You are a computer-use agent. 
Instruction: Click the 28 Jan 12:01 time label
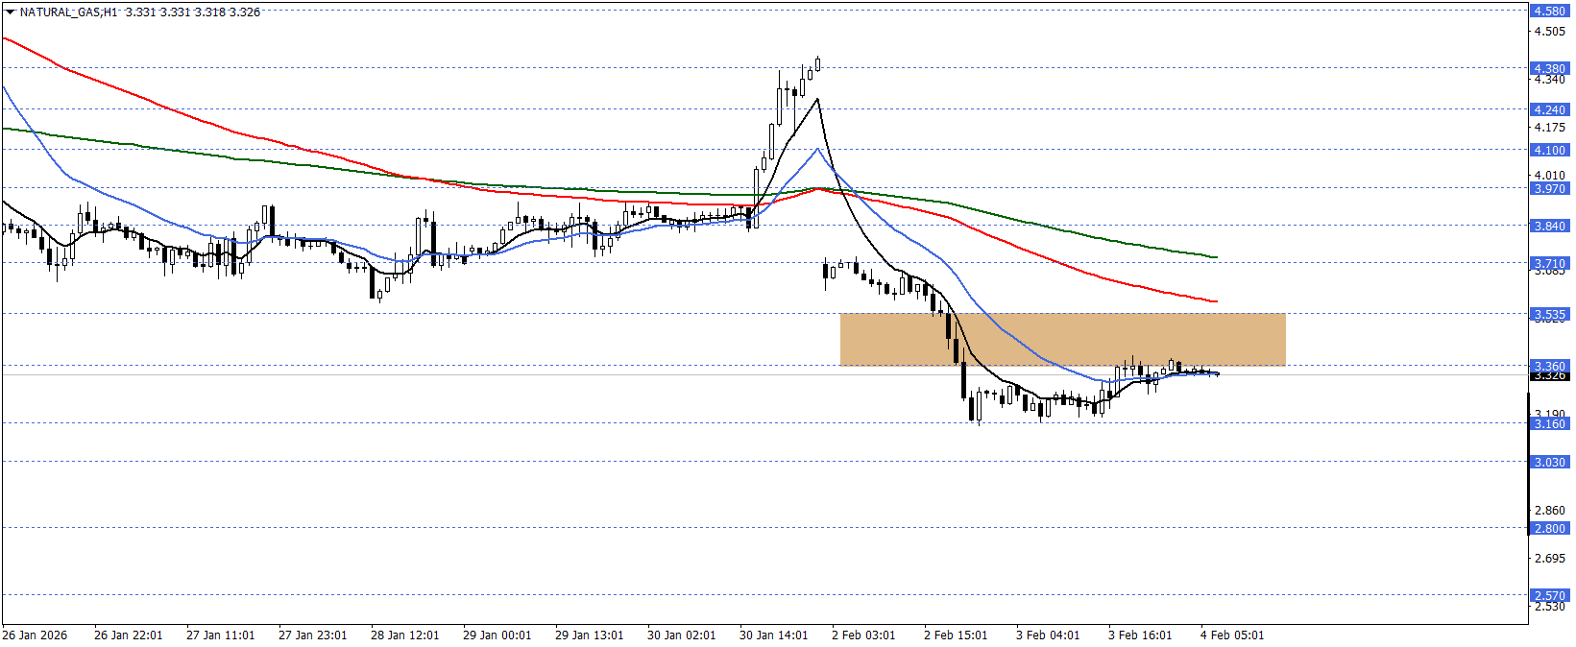coord(404,635)
